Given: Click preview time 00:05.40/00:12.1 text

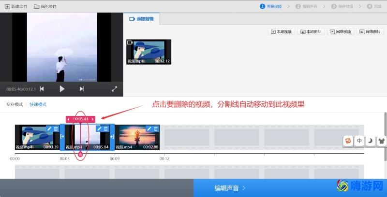Looking at the screenshot, I should tap(21, 89).
